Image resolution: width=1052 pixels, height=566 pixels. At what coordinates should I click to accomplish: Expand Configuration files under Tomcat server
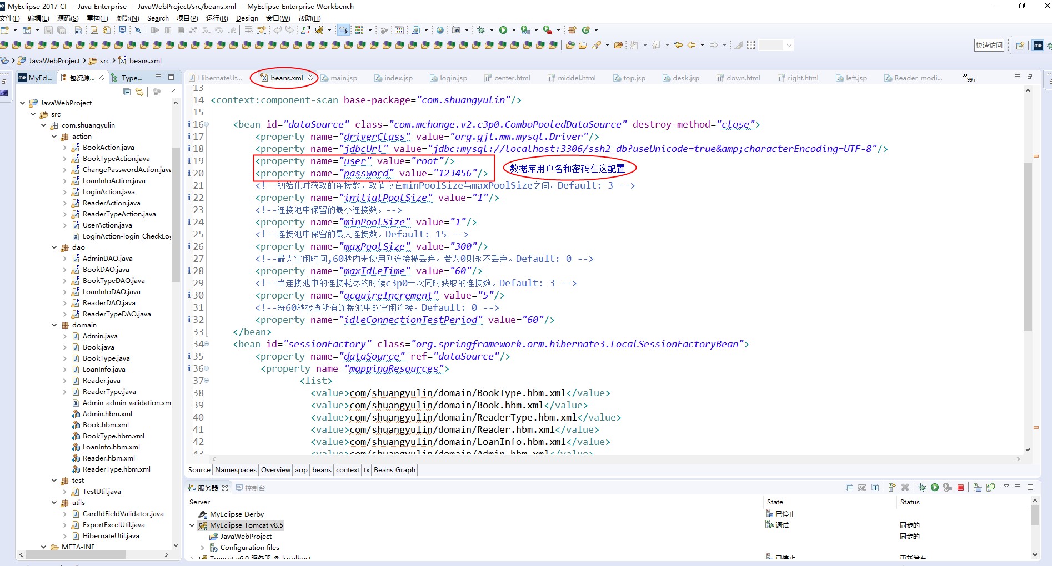(203, 548)
